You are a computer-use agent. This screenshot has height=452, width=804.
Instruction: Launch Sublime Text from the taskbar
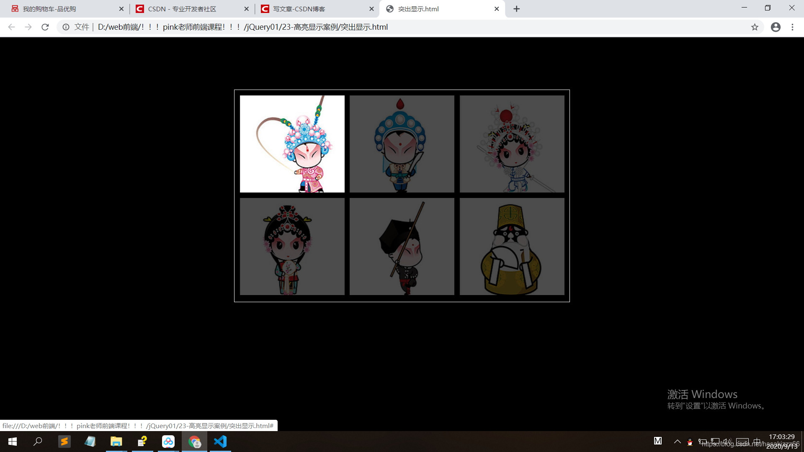click(x=64, y=442)
